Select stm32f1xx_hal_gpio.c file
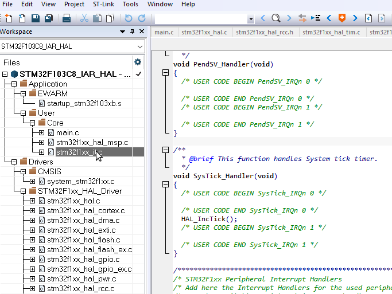 click(x=83, y=260)
